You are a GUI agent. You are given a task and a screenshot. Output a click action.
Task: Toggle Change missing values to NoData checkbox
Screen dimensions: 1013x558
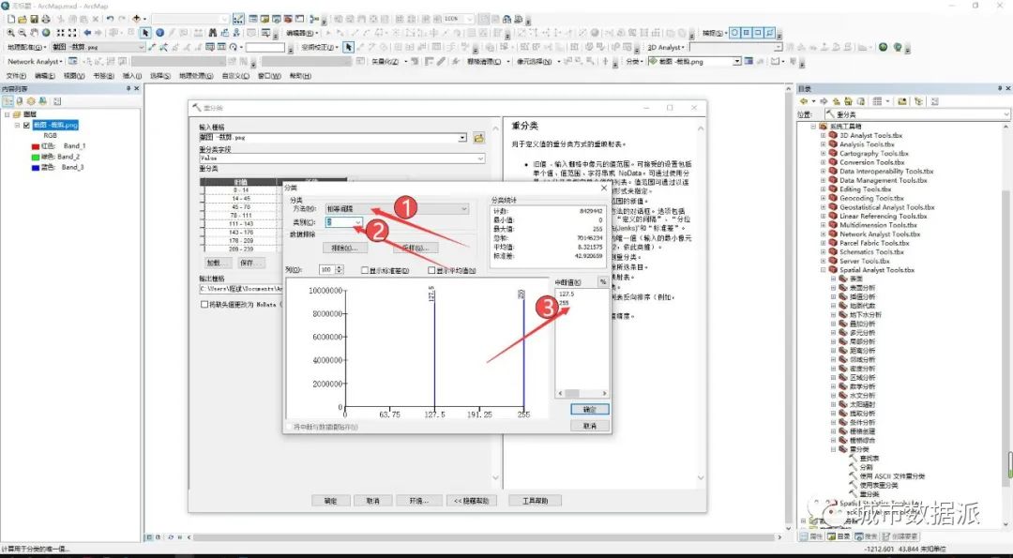point(204,304)
